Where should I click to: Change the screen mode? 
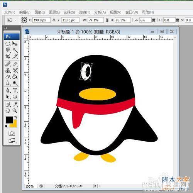pyautogui.click(x=12, y=141)
